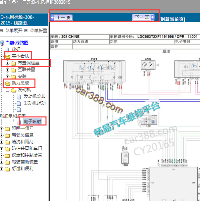Screen dimensions: 200x201
Task: Click the folder icon of 照明—信号
Action: coord(7,129)
